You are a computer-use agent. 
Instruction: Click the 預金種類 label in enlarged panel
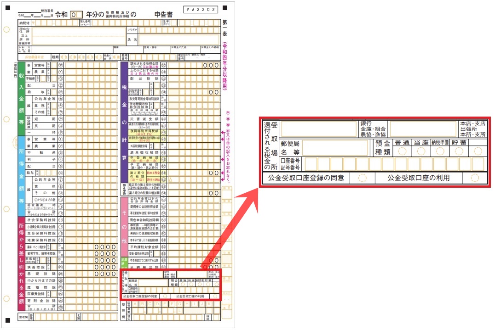tap(383, 148)
